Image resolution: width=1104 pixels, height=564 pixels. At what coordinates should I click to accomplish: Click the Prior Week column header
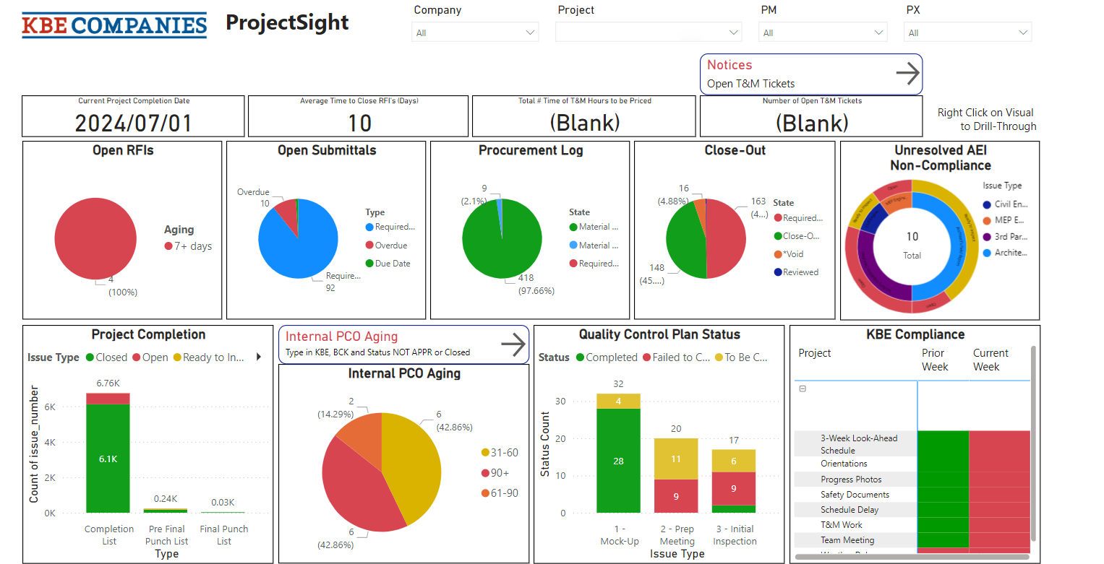pos(934,360)
